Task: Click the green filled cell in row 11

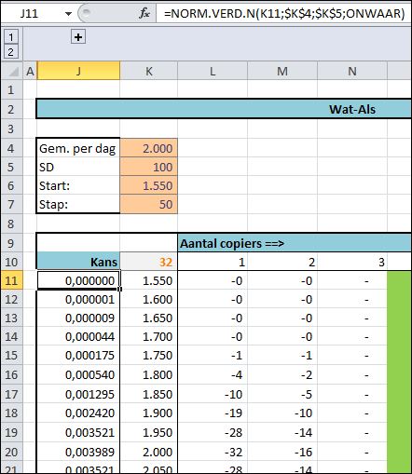Action: pyautogui.click(x=399, y=280)
